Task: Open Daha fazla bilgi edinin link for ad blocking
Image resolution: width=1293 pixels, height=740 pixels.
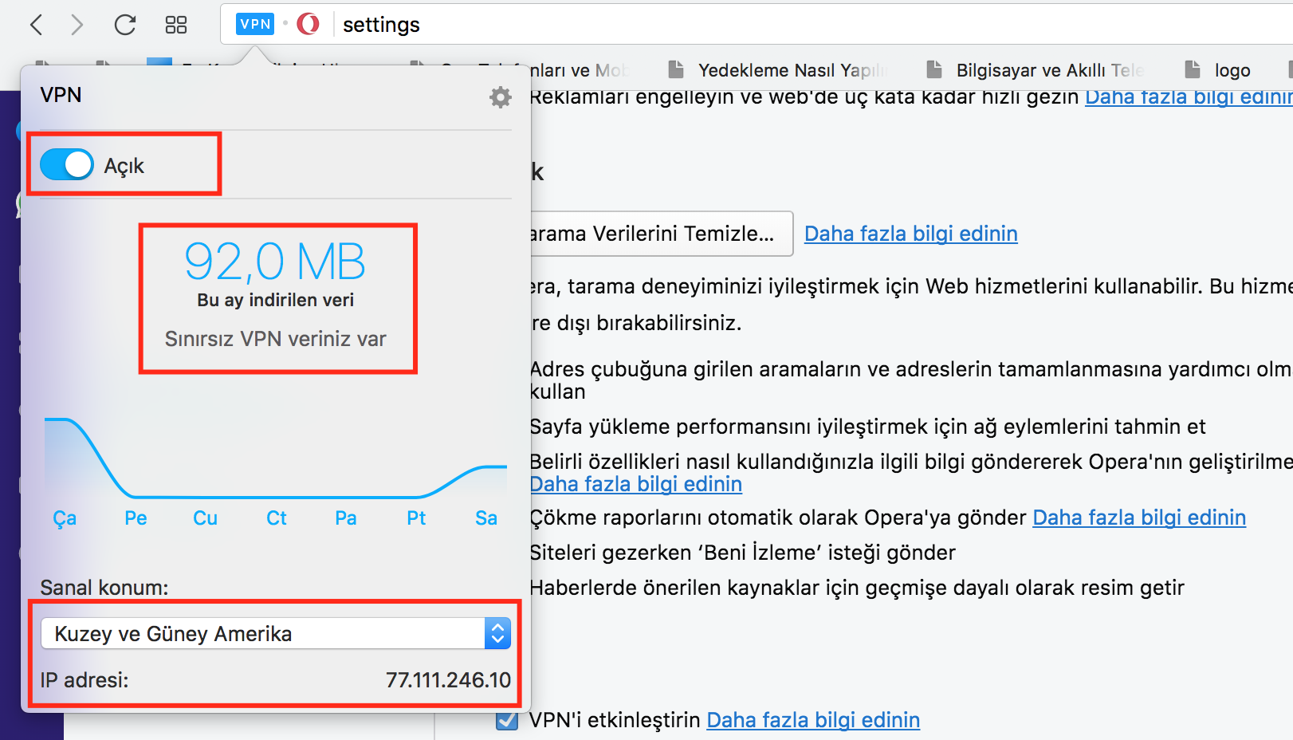Action: (1189, 97)
